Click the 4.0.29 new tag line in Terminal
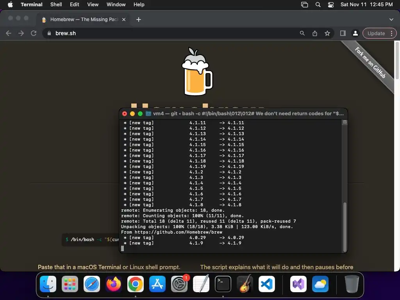The height and width of the screenshot is (300, 400). click(184, 237)
